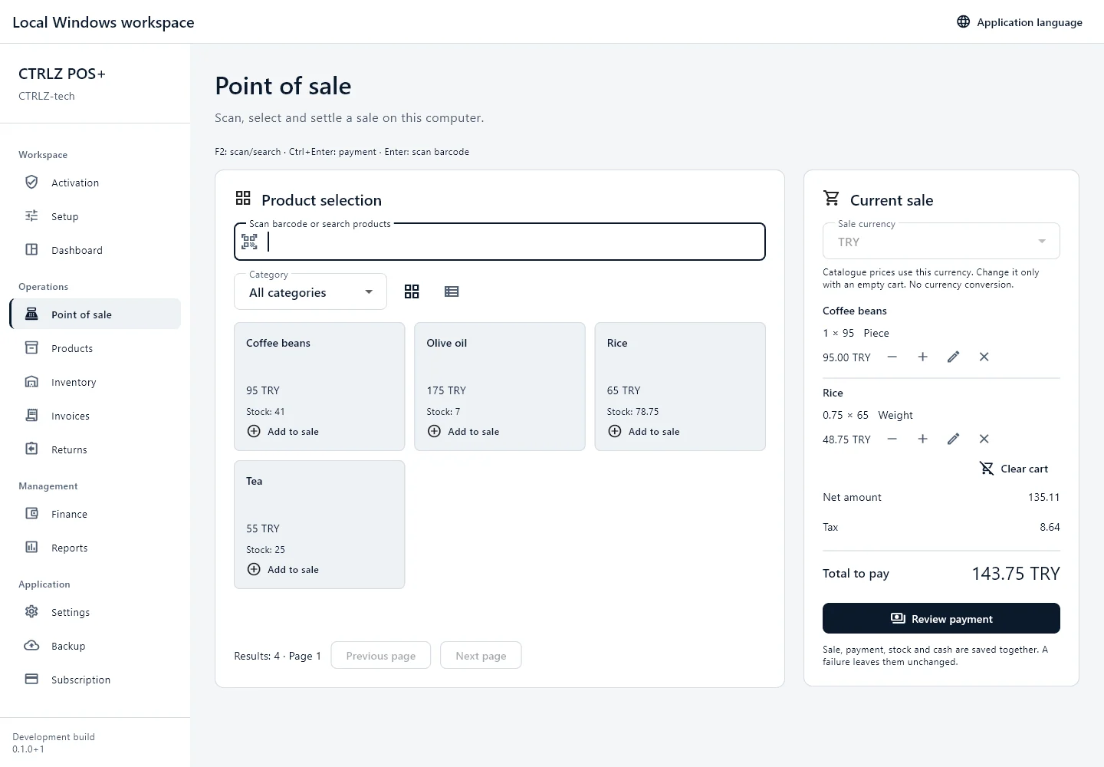Open the Sale currency dropdown
Viewport: 1104px width, 767px height.
941,241
